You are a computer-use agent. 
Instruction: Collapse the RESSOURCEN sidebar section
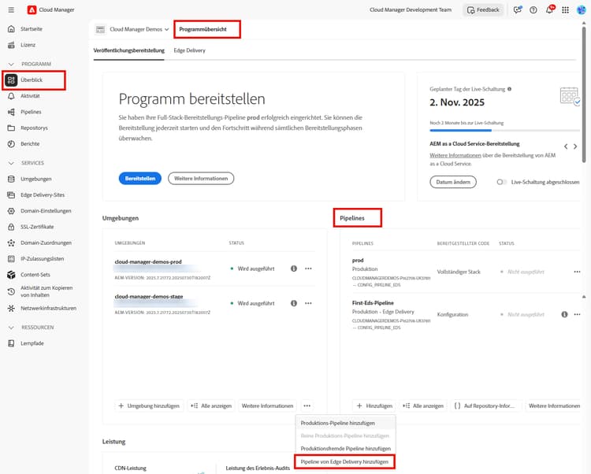coord(11,328)
